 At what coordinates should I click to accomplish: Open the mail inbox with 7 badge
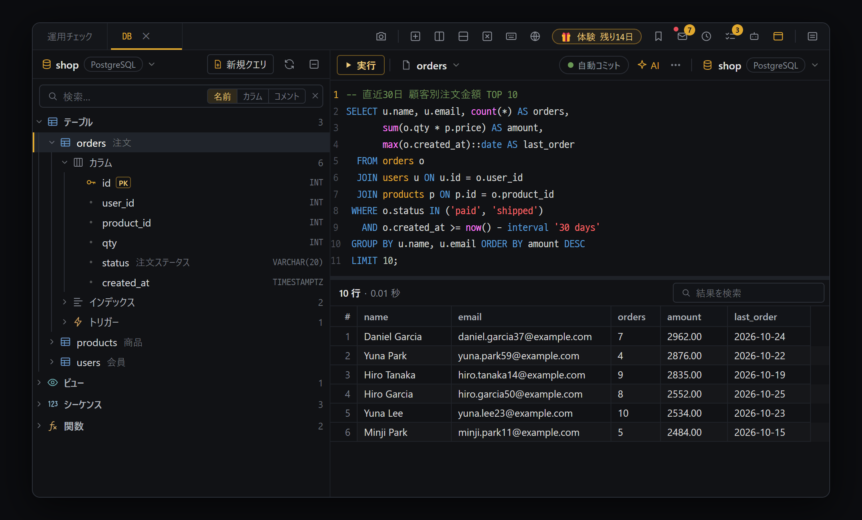(682, 36)
